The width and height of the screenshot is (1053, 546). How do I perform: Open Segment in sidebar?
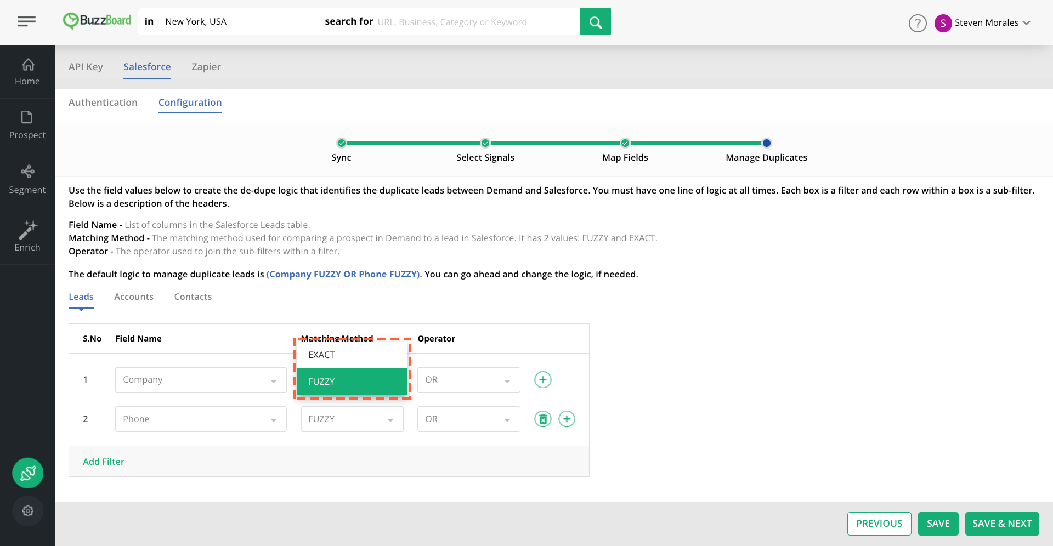(27, 180)
